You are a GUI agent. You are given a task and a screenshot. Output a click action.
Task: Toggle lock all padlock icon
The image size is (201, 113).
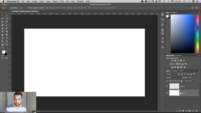(182, 81)
